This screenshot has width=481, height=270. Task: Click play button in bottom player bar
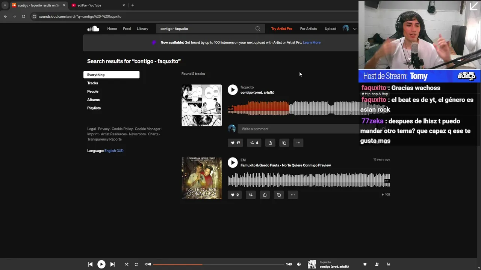coord(101,264)
